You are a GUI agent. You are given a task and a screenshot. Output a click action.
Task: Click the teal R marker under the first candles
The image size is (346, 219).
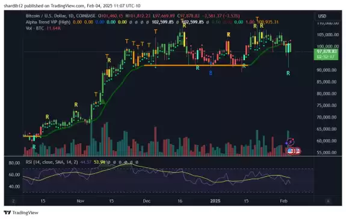pos(34,147)
